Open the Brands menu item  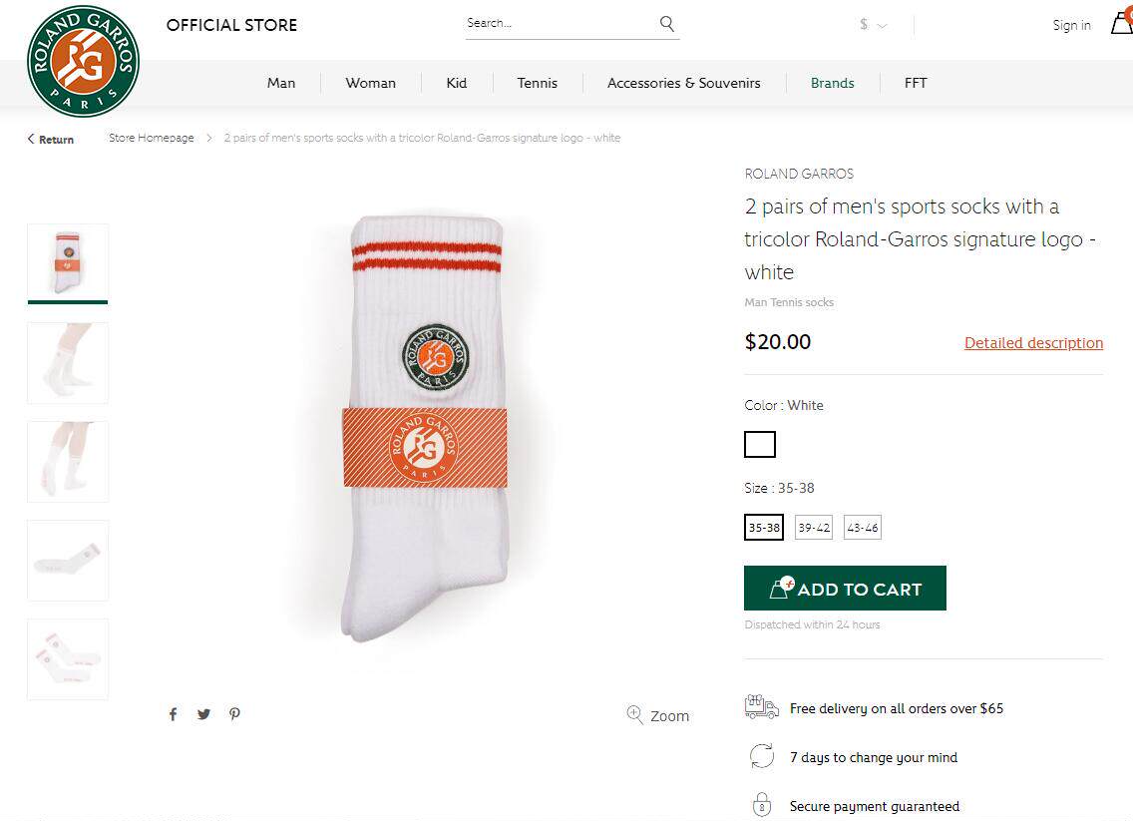coord(832,83)
